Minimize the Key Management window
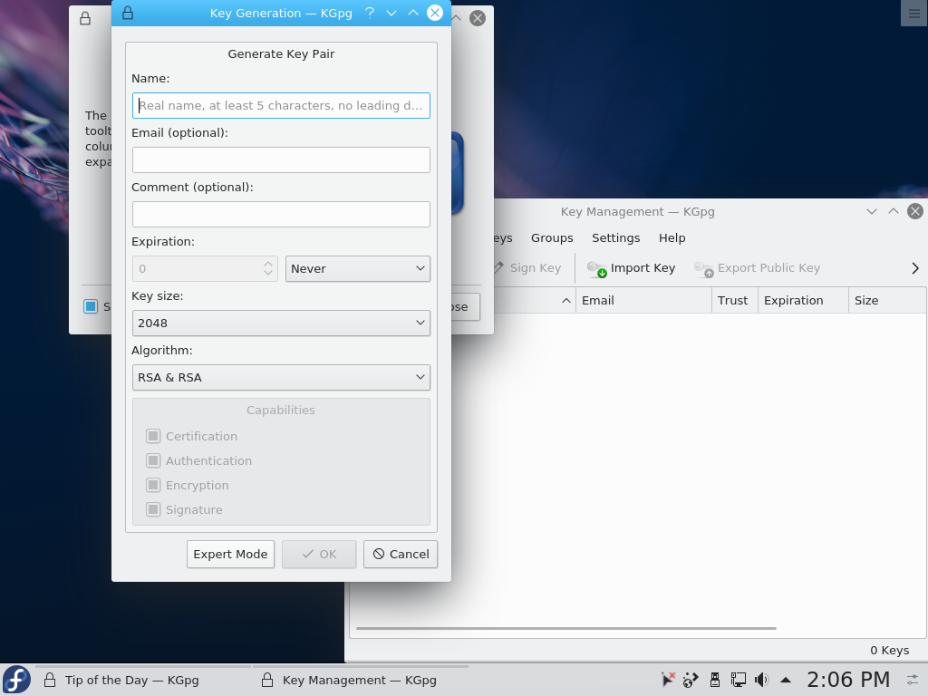 click(x=871, y=211)
